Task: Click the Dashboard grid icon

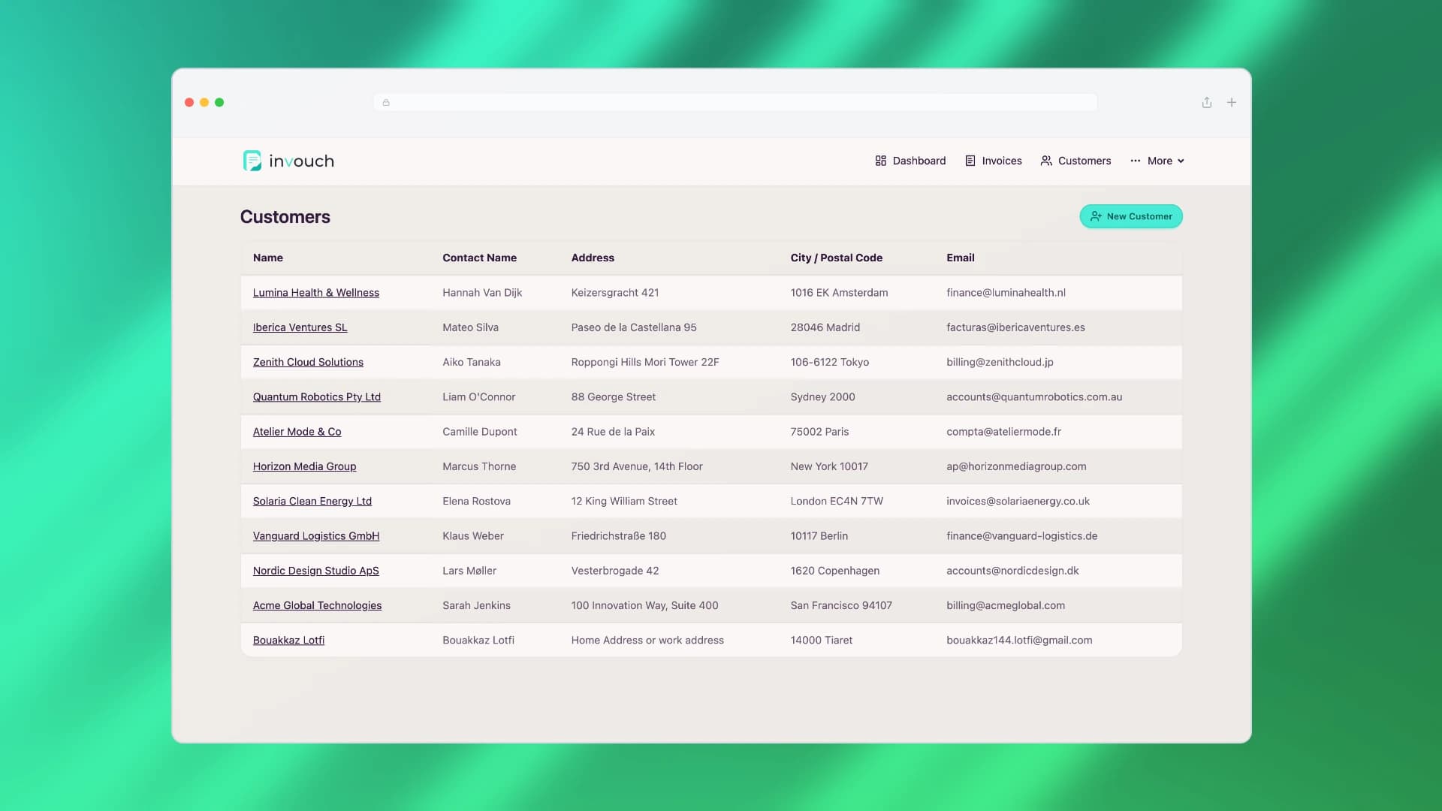Action: click(881, 161)
